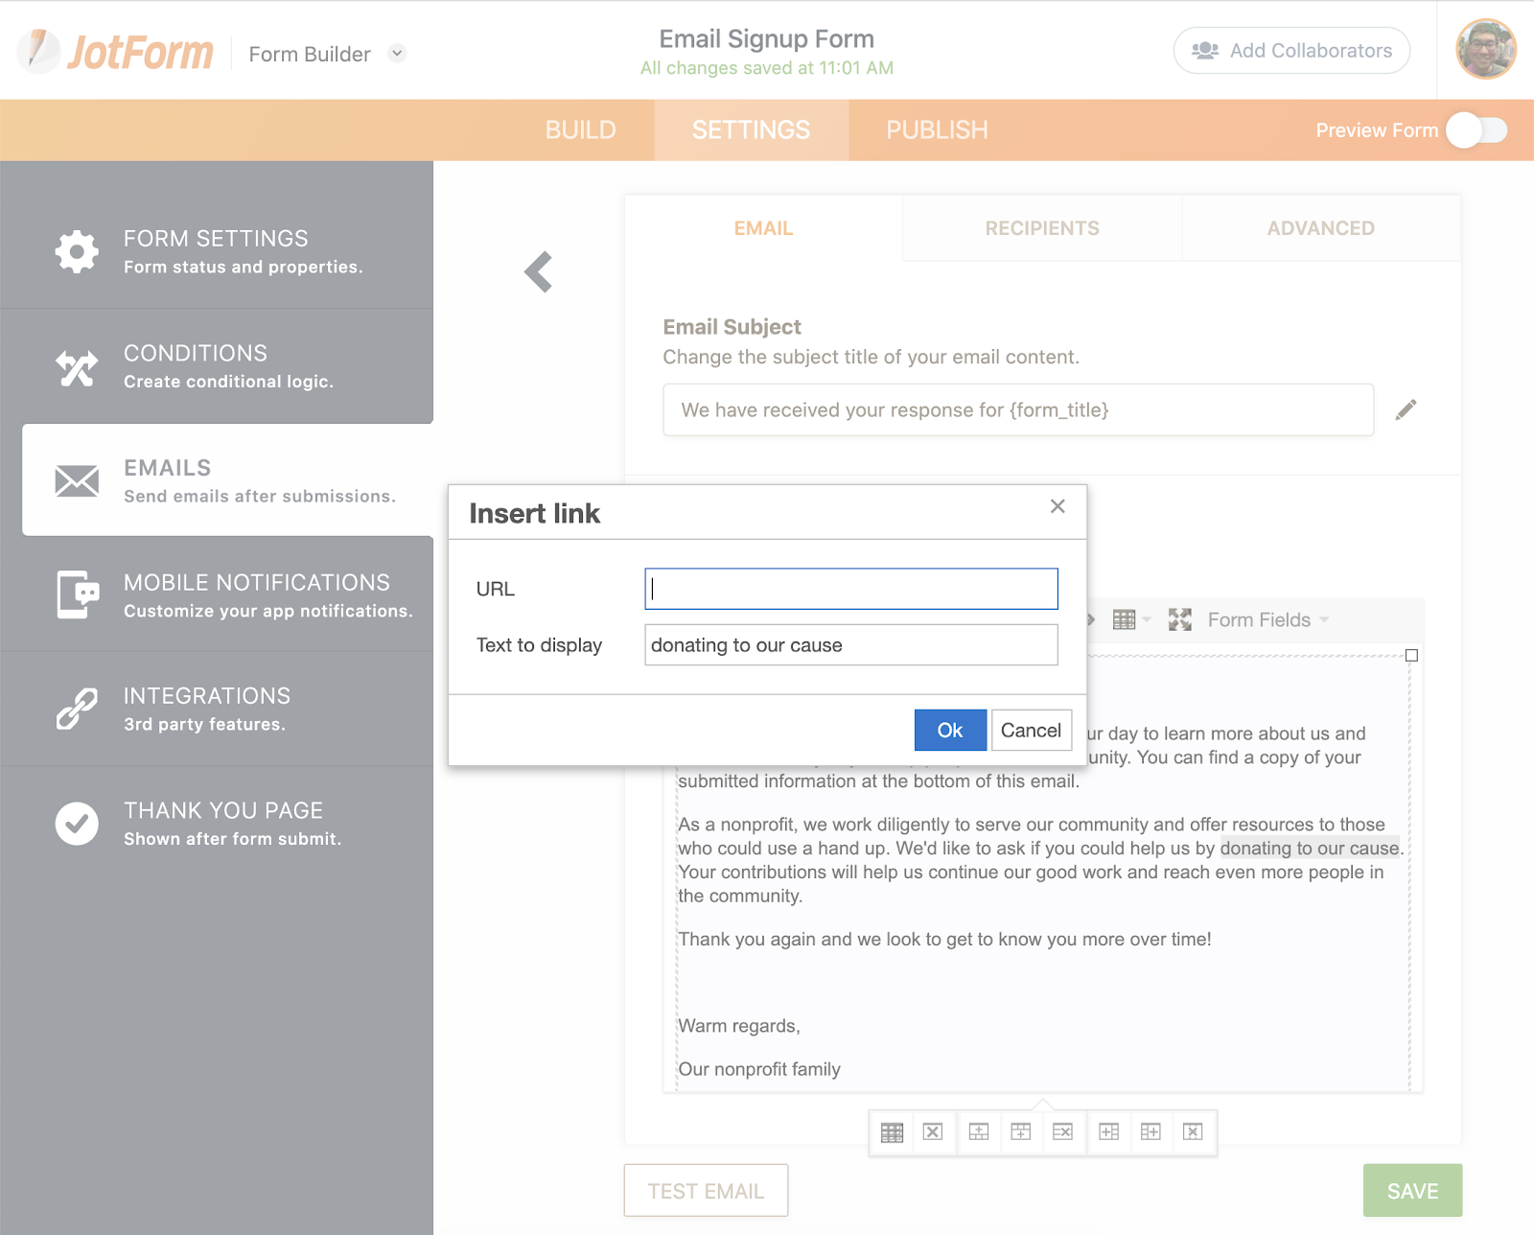Click the pencil edit icon beside subject

click(1406, 410)
